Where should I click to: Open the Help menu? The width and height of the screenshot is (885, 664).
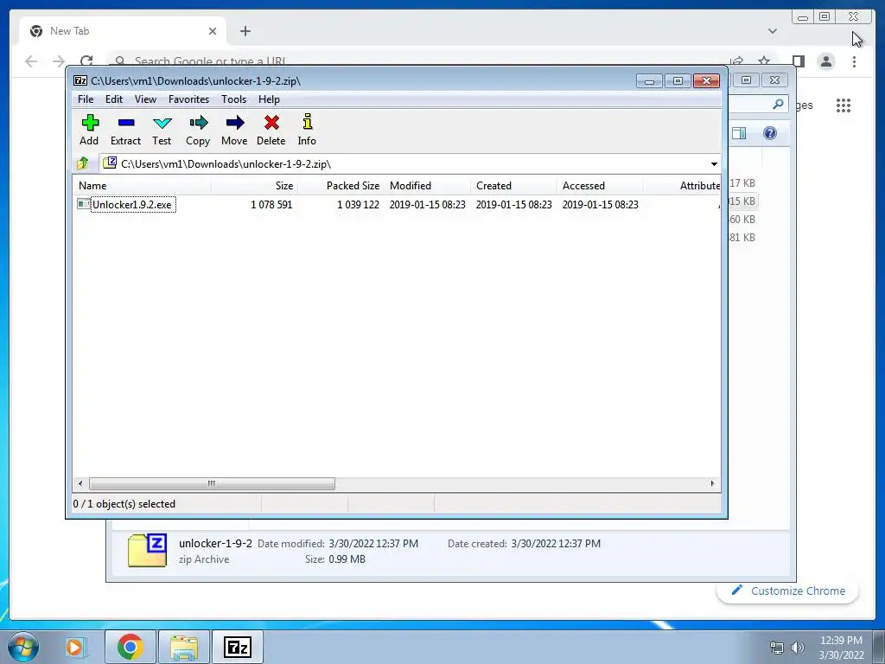point(269,99)
